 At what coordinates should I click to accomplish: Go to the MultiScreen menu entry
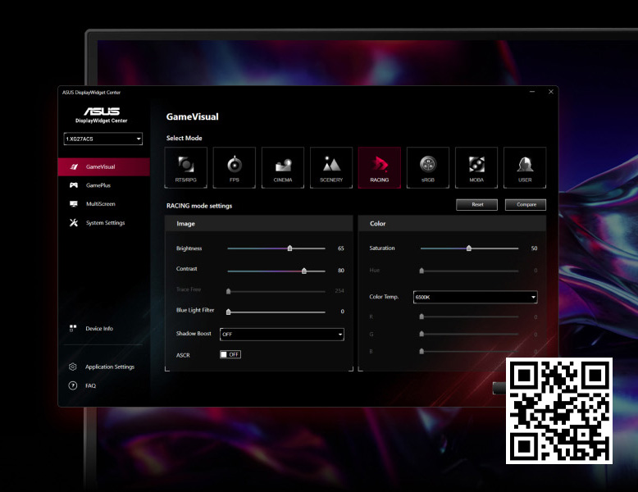pyautogui.click(x=104, y=204)
